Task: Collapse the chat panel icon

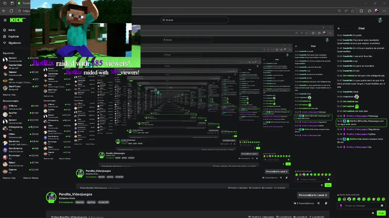Action: (x=339, y=28)
